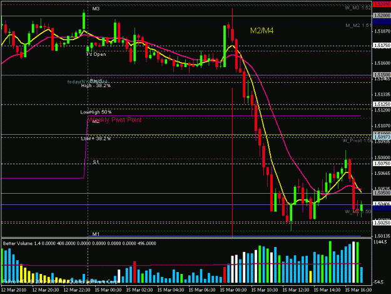Click the -54.5 volume scale minimum

(x=378, y=282)
